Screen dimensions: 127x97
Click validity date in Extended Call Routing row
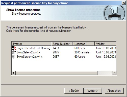(x=106, y=48)
